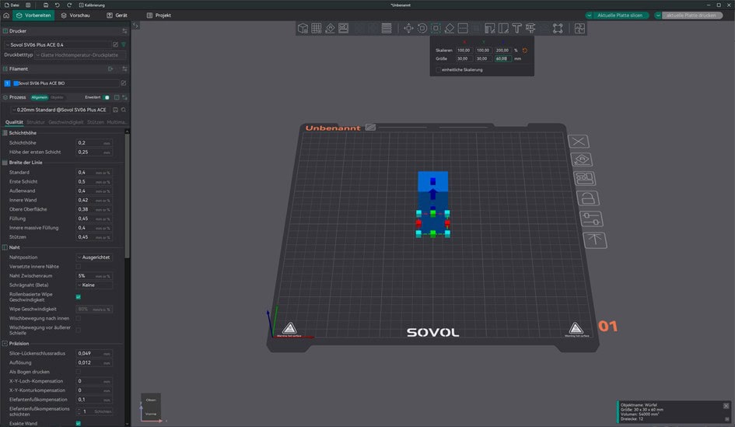Enable the einheitliche Skalierung checkbox
Screen dimensions: 735x427
(439, 70)
